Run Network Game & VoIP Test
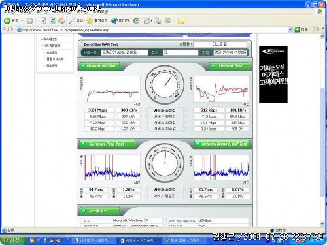This screenshot has height=245, width=327. tap(222, 144)
